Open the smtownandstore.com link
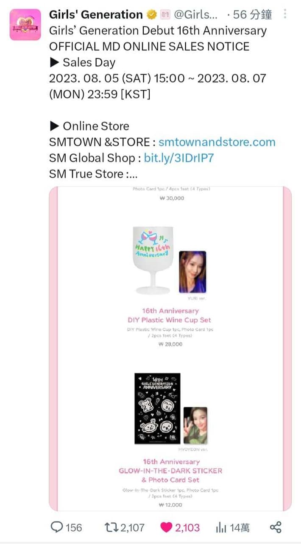This screenshot has height=544, width=301. [x=217, y=142]
